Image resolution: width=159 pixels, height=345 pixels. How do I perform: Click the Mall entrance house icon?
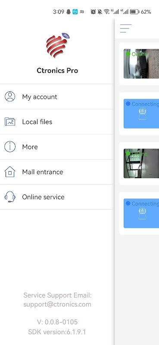click(x=10, y=172)
